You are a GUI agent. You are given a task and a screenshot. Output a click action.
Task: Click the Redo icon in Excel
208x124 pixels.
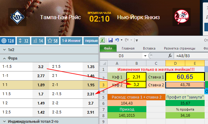tap(127, 40)
